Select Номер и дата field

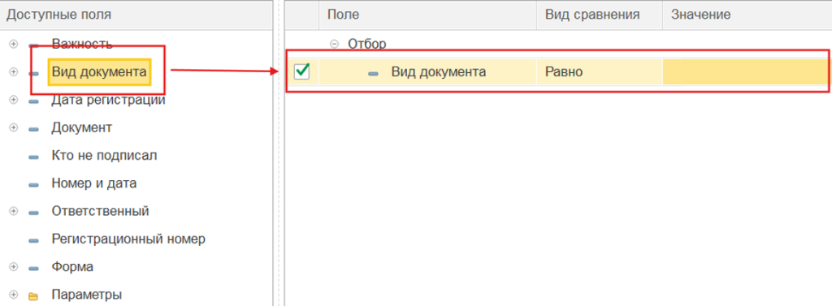[x=94, y=183]
